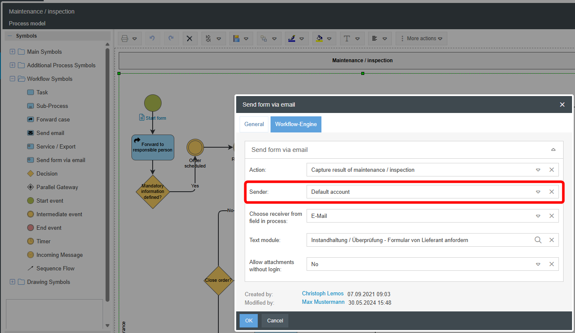Click the connector routing icon in toolbar
This screenshot has width=575, height=333.
coord(208,39)
